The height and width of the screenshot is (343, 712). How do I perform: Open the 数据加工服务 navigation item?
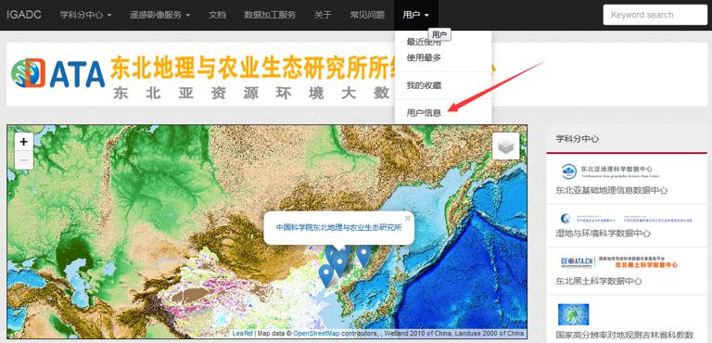tap(270, 15)
